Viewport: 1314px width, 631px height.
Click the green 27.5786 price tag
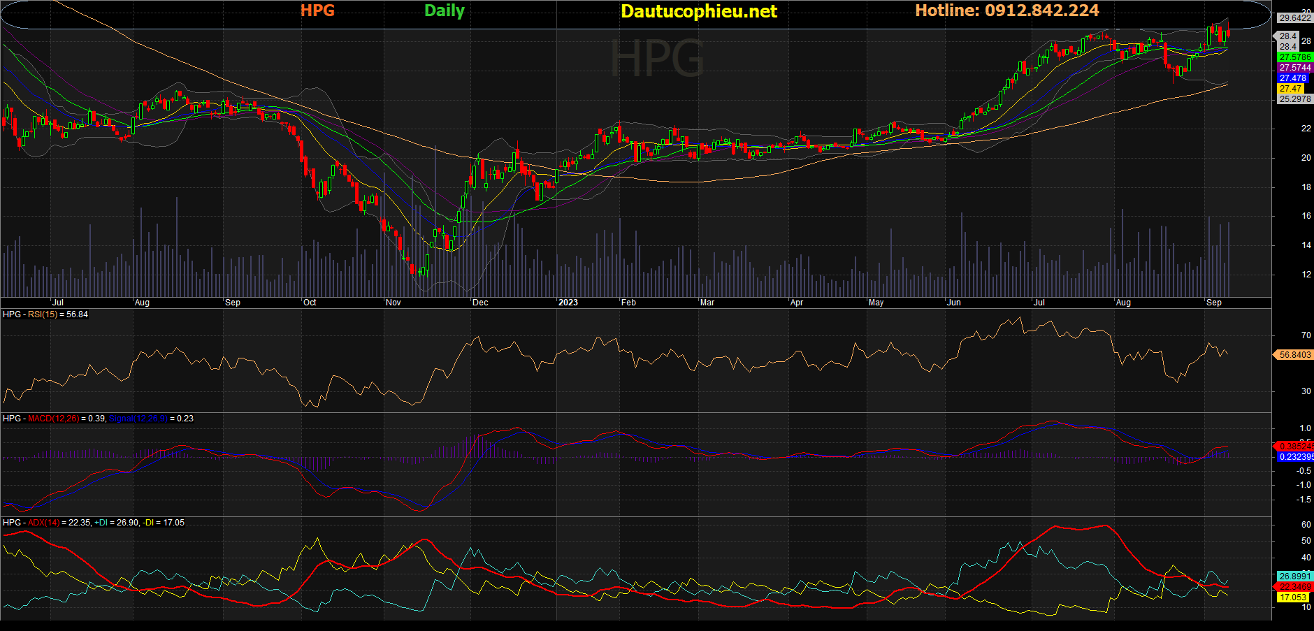tap(1294, 57)
